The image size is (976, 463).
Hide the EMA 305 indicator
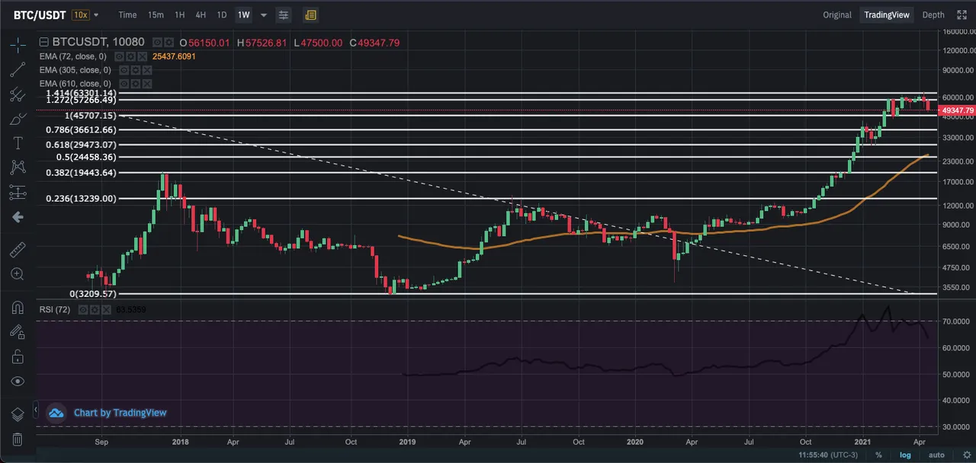click(x=124, y=70)
